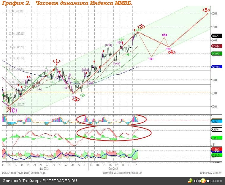The width and height of the screenshot is (225, 185).
Task: Click the red <3> wave peak marker
Action: click(x=141, y=27)
